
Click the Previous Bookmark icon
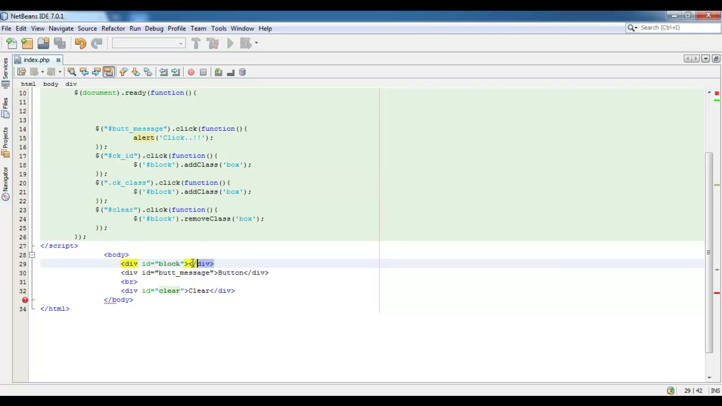(x=124, y=72)
